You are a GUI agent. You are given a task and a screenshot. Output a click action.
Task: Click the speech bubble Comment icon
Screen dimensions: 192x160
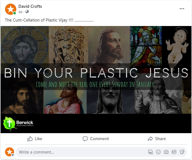pos(85,139)
